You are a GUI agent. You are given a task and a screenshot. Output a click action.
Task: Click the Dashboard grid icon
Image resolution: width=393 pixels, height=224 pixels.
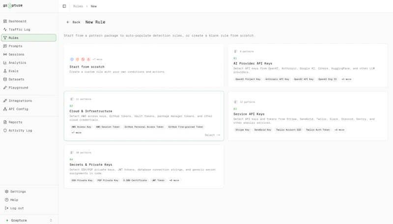pyautogui.click(x=5, y=21)
